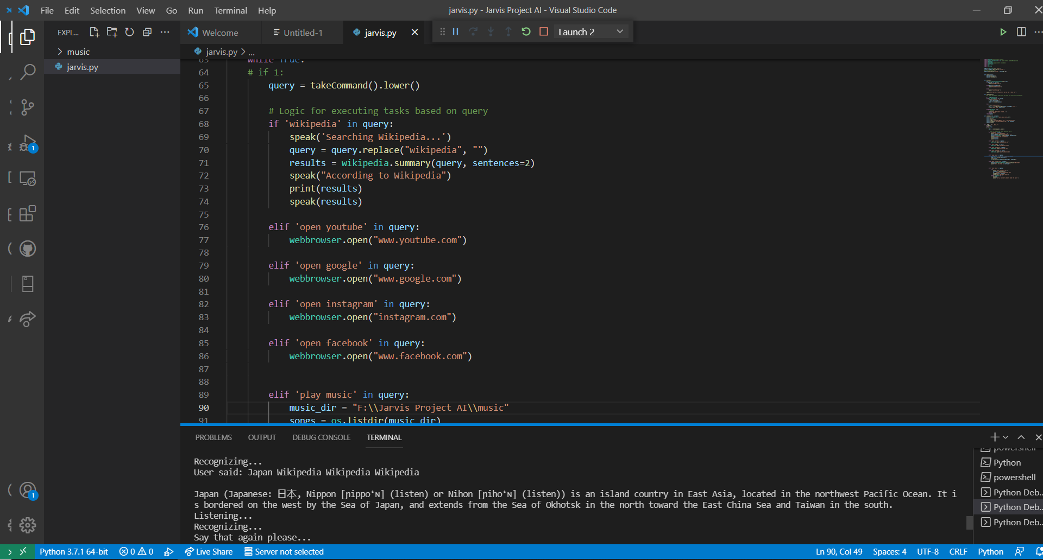The image size is (1043, 560).
Task: Click the Run Python File button
Action: coord(1003,32)
